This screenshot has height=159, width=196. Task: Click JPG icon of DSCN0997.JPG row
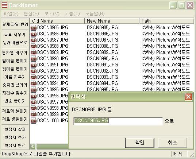pyautogui.click(x=34, y=102)
